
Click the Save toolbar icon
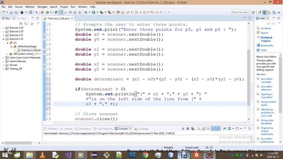pos(11,12)
